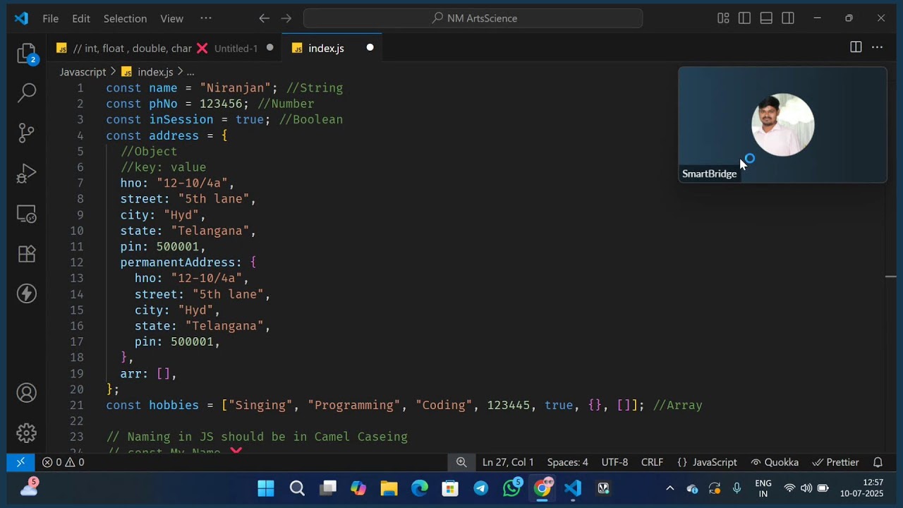903x508 pixels.
Task: Open the File menu
Action: tap(50, 18)
